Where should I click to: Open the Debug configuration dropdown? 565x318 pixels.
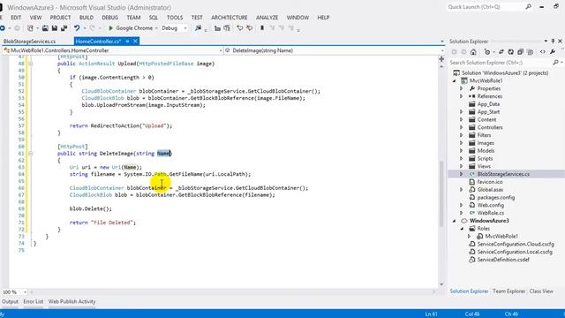point(185,28)
